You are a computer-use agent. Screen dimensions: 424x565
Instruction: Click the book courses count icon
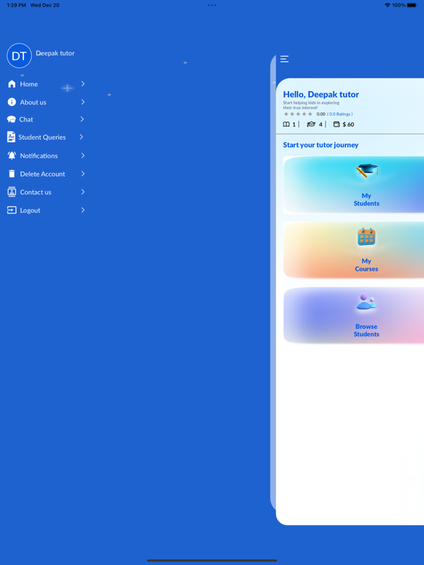tap(286, 124)
